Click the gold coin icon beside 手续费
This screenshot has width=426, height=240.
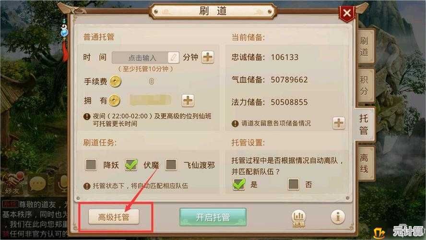116,82
